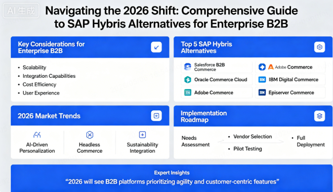
Task: Click the 'Top 5 SAP Hybris Alternatives' heading
Action: tap(207, 47)
